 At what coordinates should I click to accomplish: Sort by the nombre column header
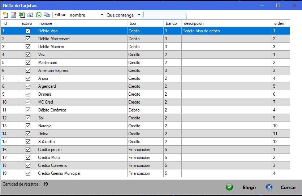[82, 23]
